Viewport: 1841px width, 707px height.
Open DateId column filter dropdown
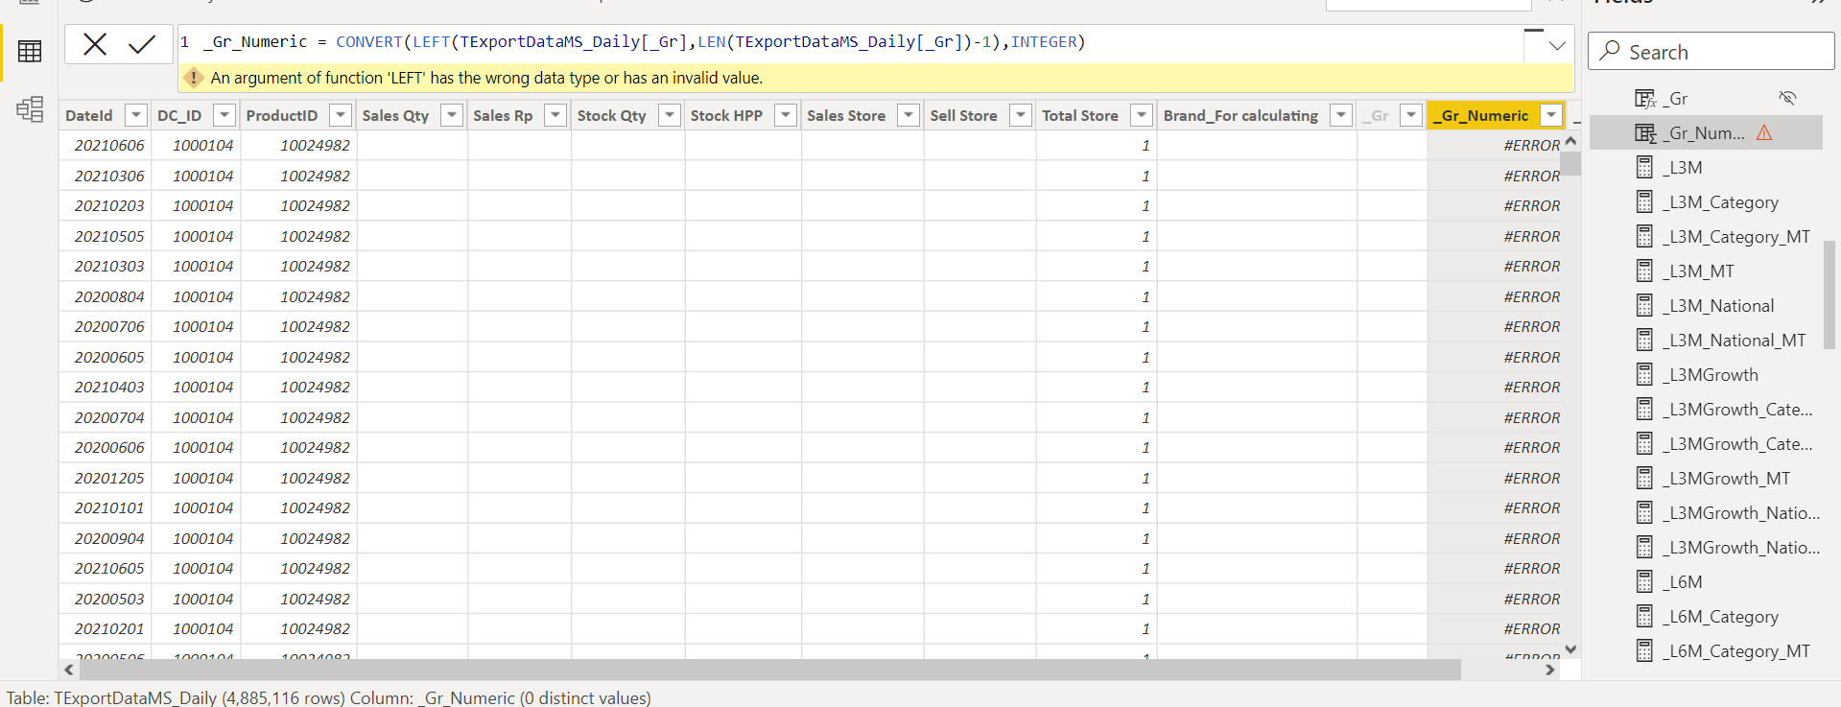pos(136,115)
